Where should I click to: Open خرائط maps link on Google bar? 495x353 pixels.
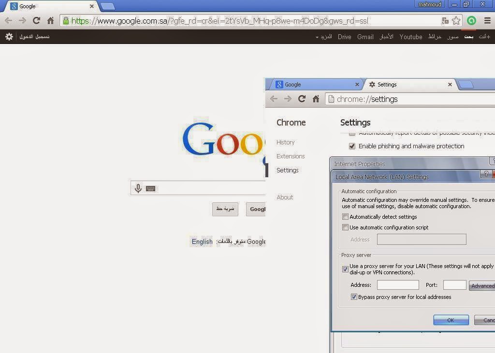click(x=435, y=37)
